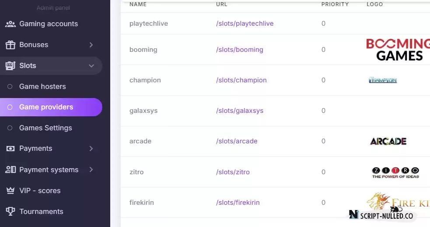Expand the Payments submenu chevron
This screenshot has width=430, height=227.
click(91, 149)
